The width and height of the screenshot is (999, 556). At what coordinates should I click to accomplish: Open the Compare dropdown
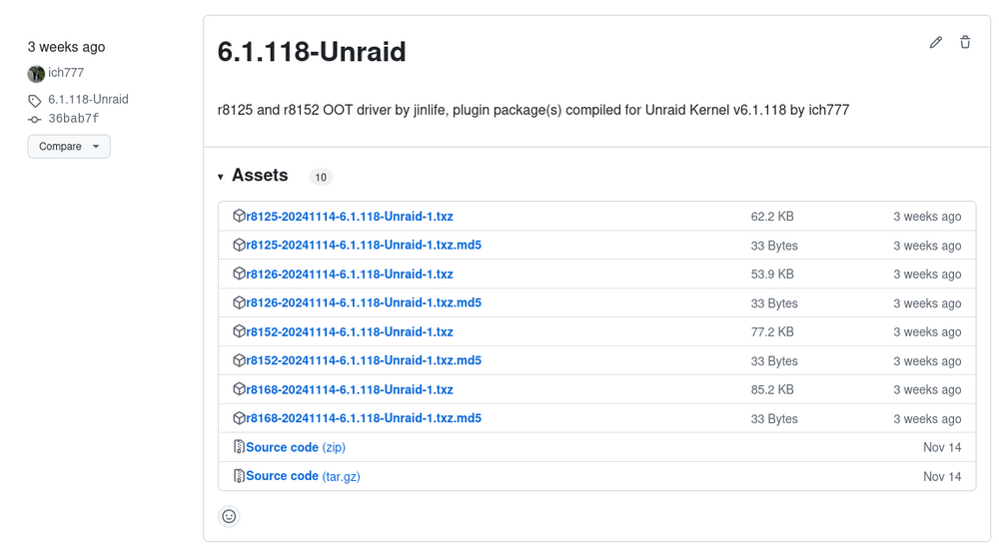[x=69, y=147]
